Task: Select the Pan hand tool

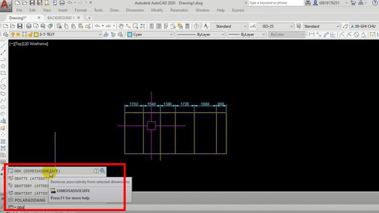Action: pos(121,26)
